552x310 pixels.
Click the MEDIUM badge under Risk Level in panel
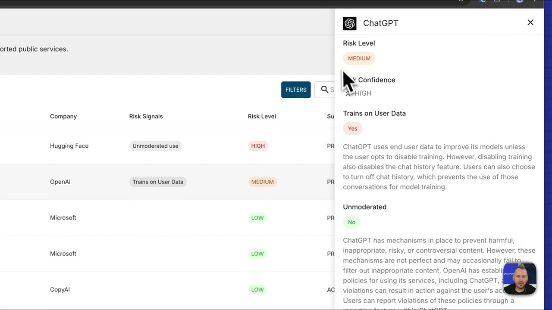coord(359,59)
